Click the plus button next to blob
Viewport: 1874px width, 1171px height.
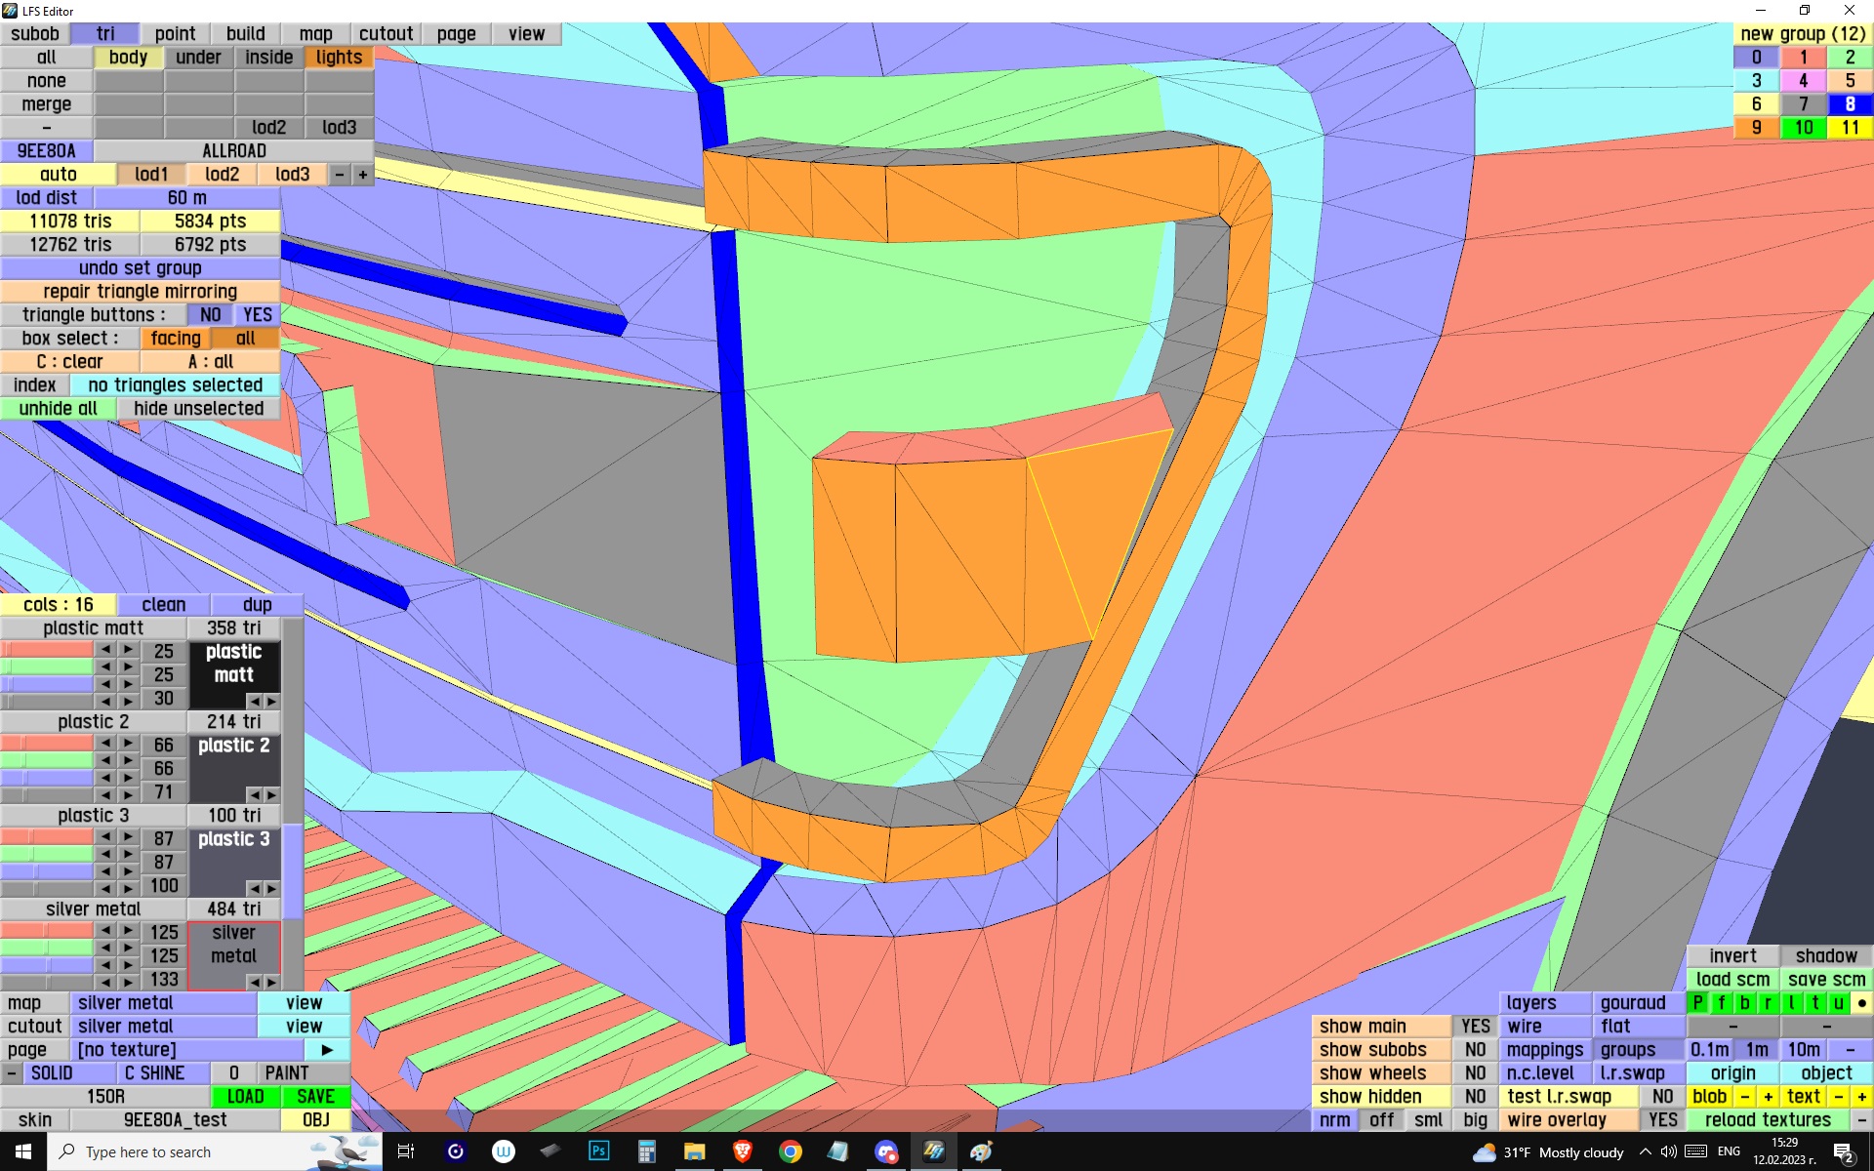[1768, 1096]
